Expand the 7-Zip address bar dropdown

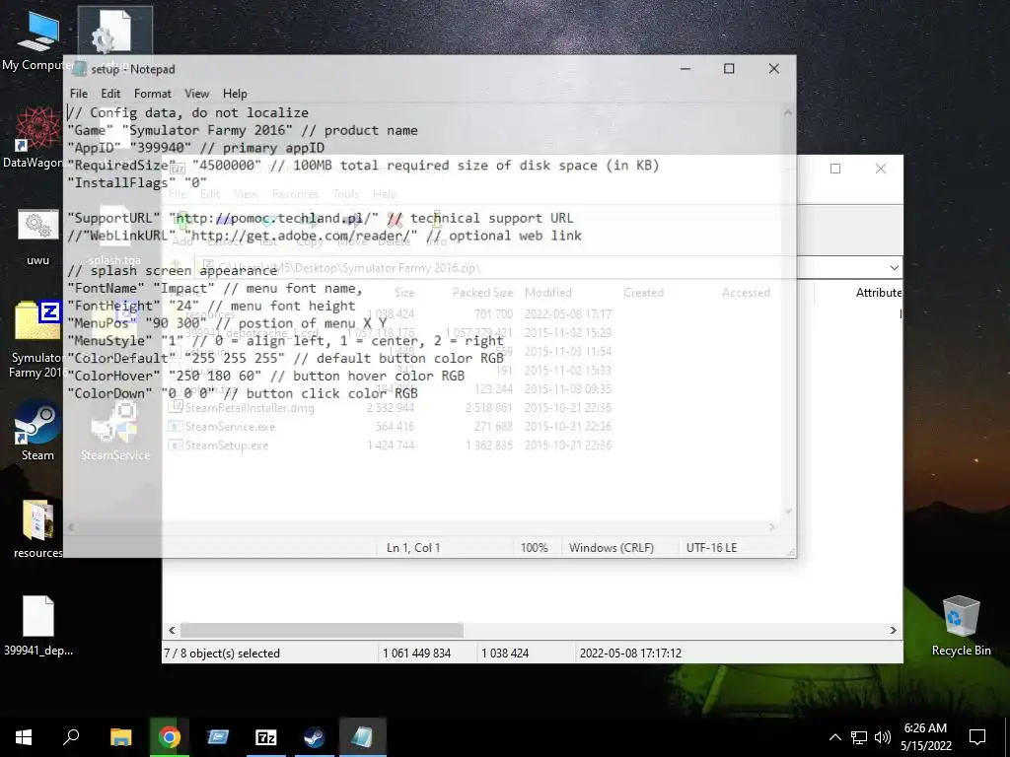click(894, 267)
